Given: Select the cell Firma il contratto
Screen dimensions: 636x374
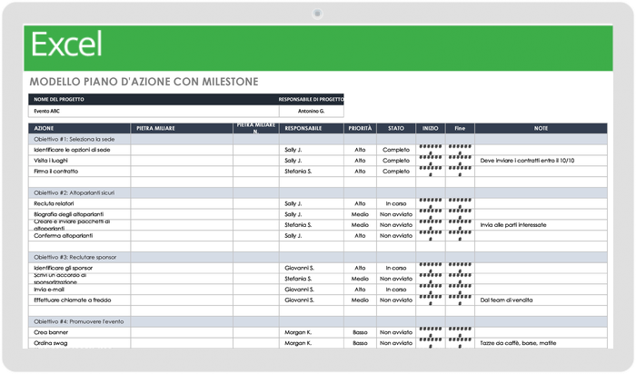Looking at the screenshot, I should point(80,172).
